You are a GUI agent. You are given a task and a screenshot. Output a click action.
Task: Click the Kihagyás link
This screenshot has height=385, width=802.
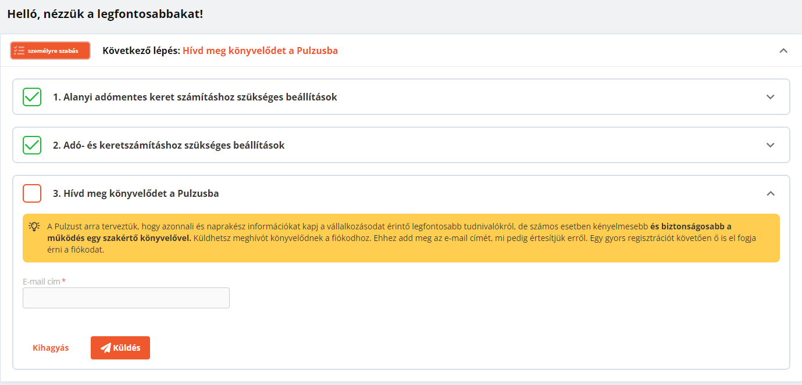[x=51, y=348]
